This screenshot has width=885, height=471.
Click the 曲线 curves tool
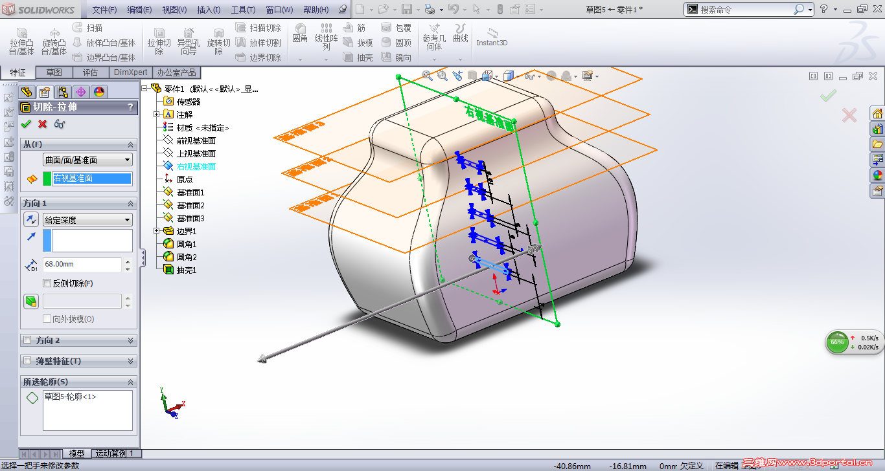coord(461,34)
